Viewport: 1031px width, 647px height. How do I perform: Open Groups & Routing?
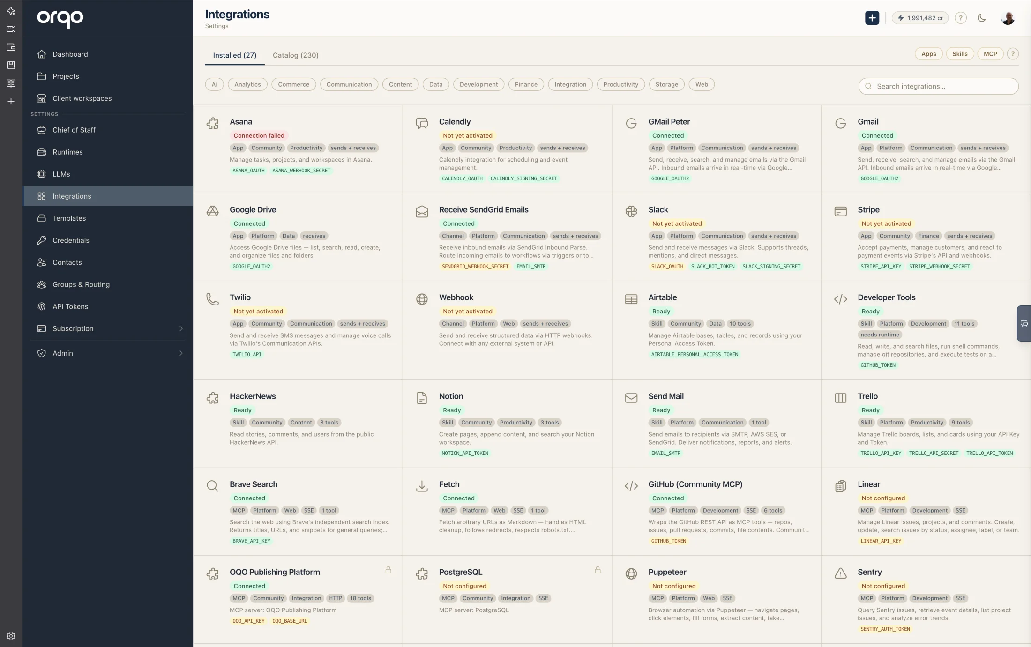[108, 284]
